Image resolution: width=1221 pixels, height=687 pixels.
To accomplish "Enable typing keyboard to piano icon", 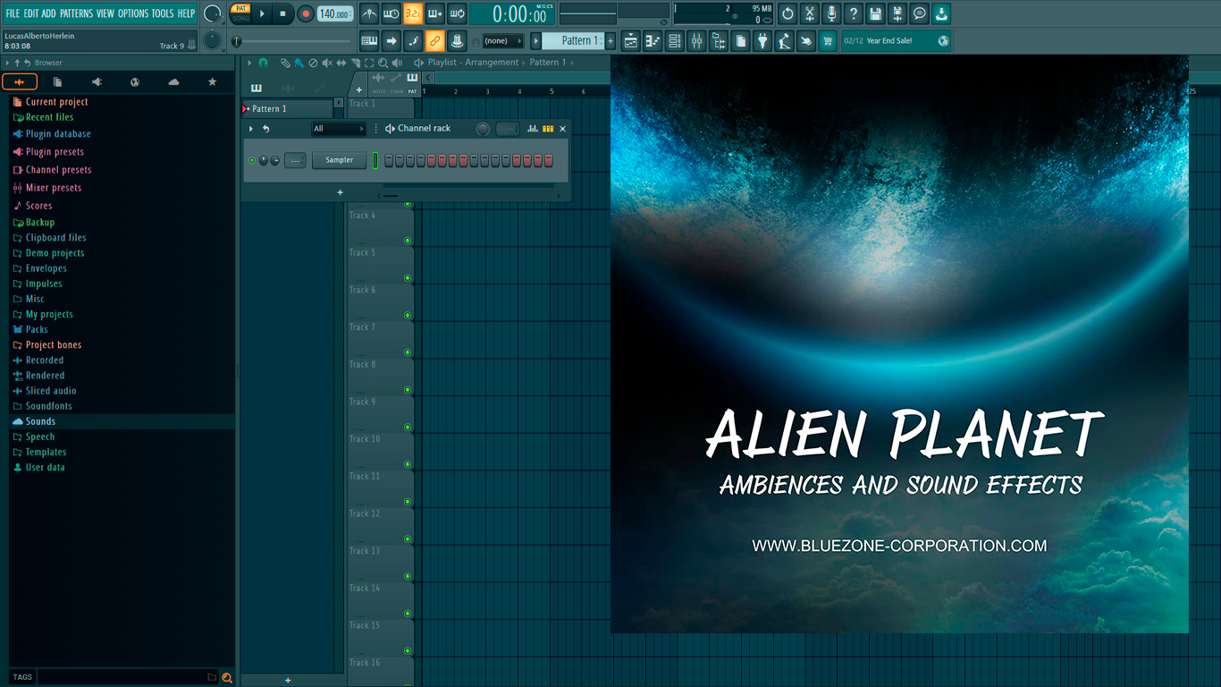I will 369,40.
